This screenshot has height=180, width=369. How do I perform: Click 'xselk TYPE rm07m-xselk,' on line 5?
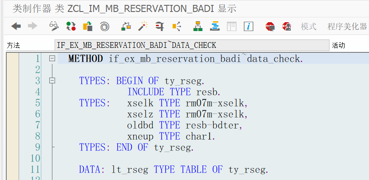187,103
